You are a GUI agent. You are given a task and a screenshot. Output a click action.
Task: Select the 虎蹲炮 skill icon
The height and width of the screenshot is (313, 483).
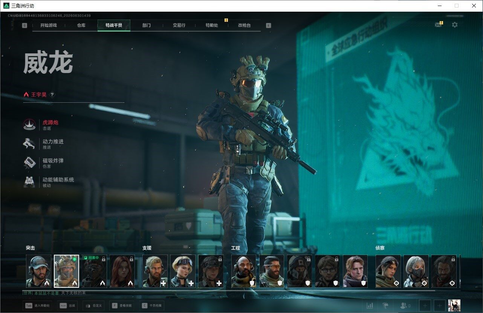tap(30, 125)
